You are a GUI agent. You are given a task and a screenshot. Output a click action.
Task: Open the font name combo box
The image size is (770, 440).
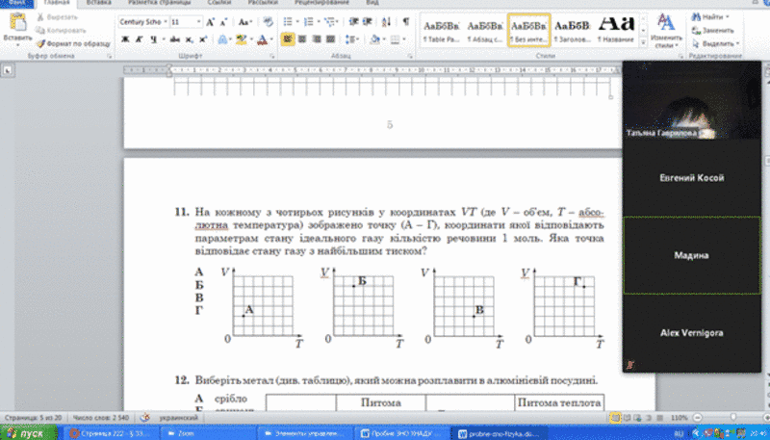143,22
